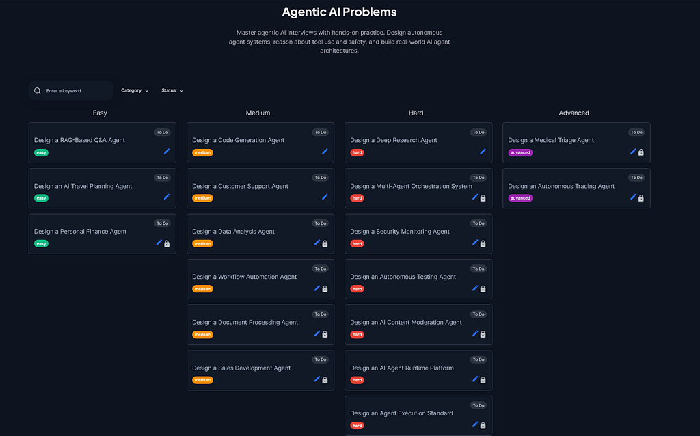The width and height of the screenshot is (700, 436).
Task: Click the Status dropdown chevron arrow
Action: (182, 91)
